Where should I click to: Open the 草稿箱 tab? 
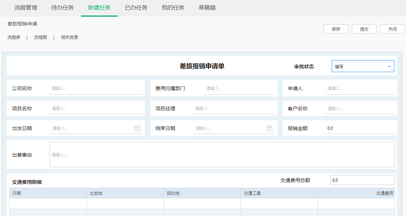(207, 8)
